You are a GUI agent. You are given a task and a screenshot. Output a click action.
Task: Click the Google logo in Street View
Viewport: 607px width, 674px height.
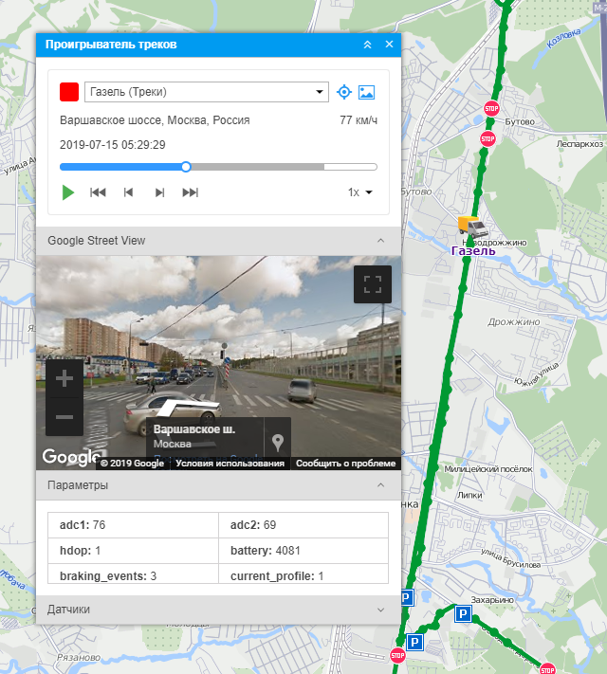pyautogui.click(x=72, y=457)
